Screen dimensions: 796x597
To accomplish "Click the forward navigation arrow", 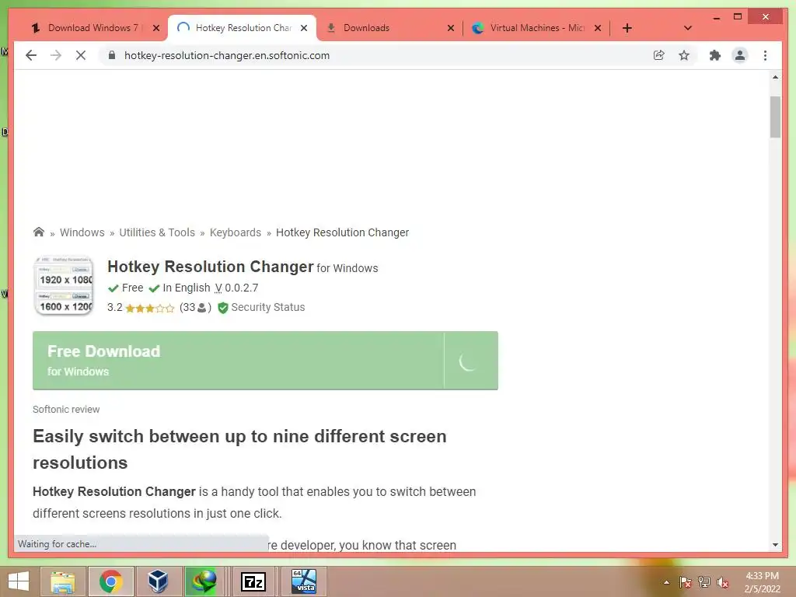I will [56, 55].
